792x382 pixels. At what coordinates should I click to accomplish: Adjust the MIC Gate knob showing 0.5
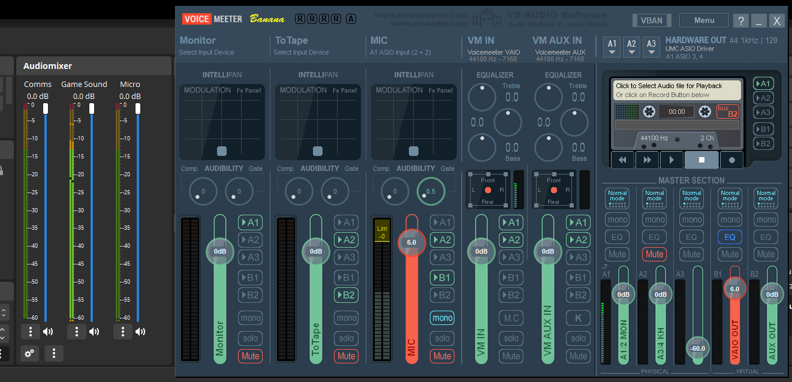(430, 192)
